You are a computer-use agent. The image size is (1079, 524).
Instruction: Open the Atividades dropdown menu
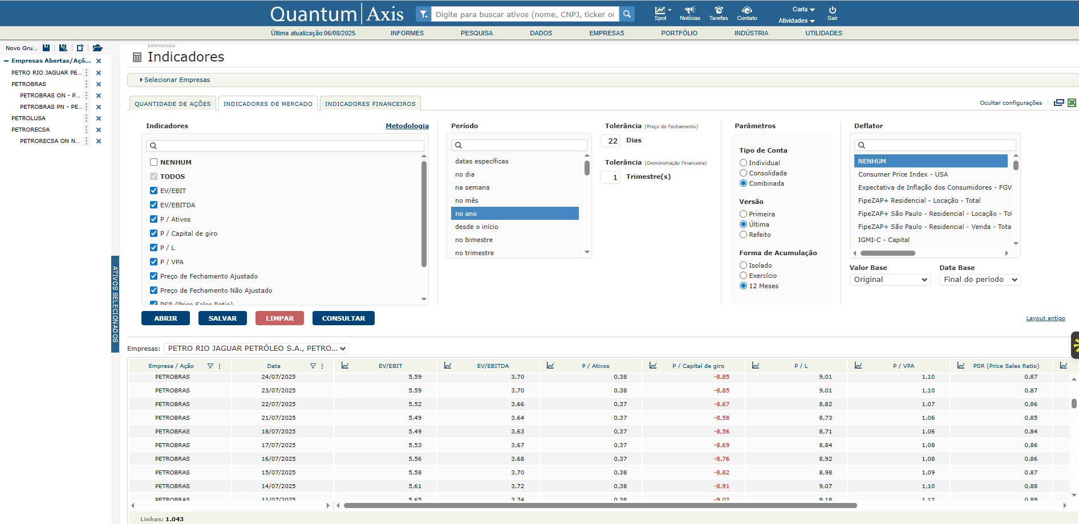(797, 21)
